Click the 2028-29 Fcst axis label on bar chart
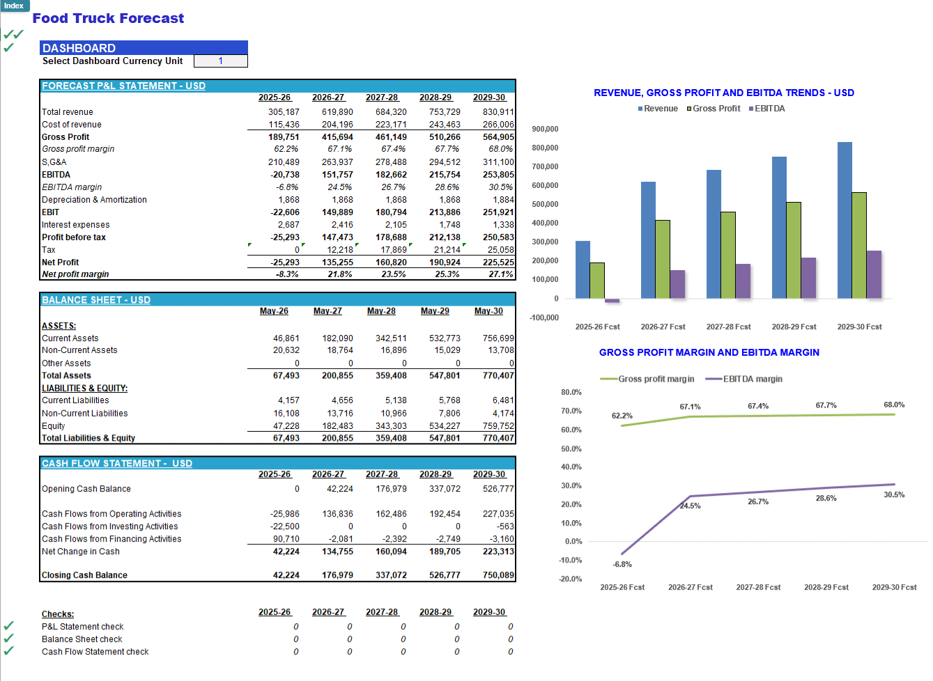The image size is (933, 681). [794, 327]
